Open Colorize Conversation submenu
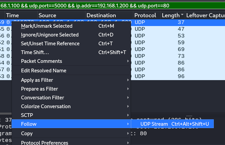This screenshot has height=145, width=225. [45, 106]
